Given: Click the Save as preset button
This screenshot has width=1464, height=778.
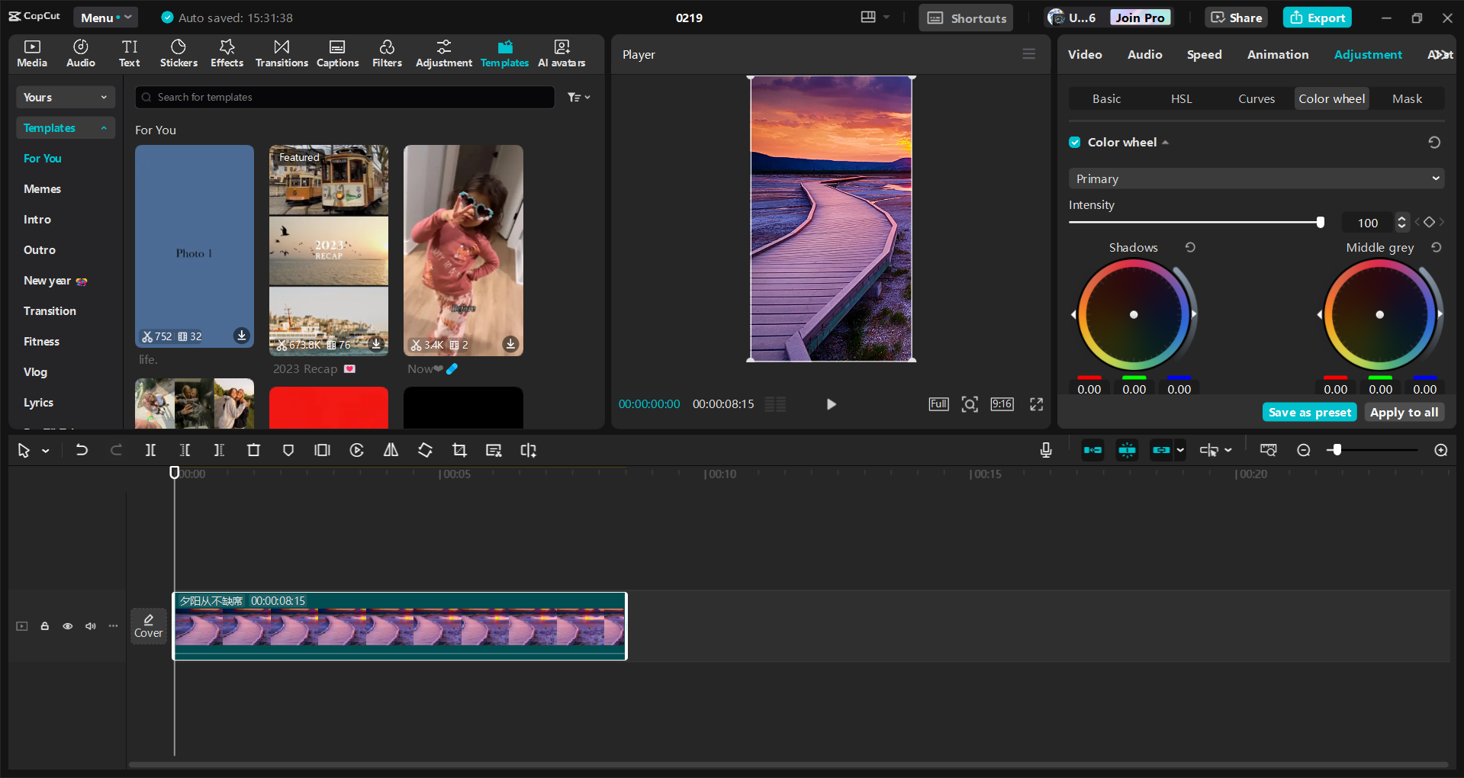Looking at the screenshot, I should 1308,412.
